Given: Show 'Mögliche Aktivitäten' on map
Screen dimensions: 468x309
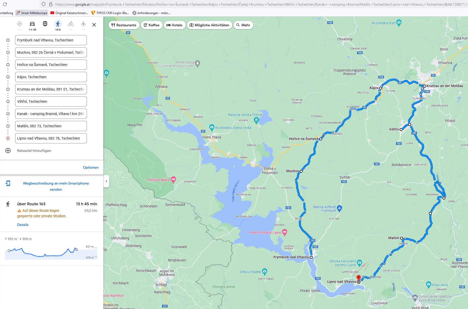Looking at the screenshot, I should (210, 25).
